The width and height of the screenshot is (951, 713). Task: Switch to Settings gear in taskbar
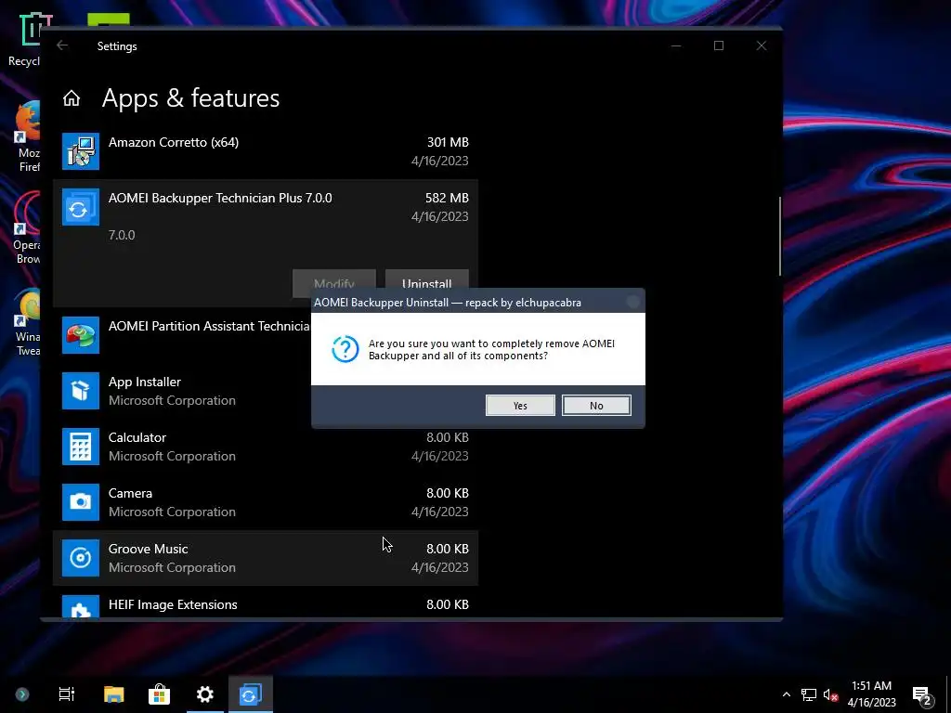[x=205, y=694]
